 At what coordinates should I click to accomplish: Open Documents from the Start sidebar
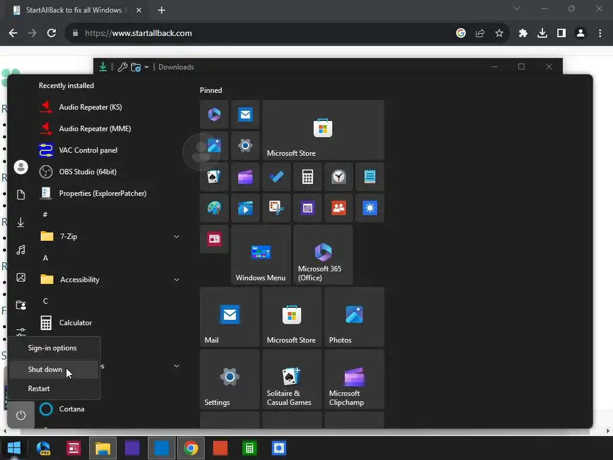point(21,195)
